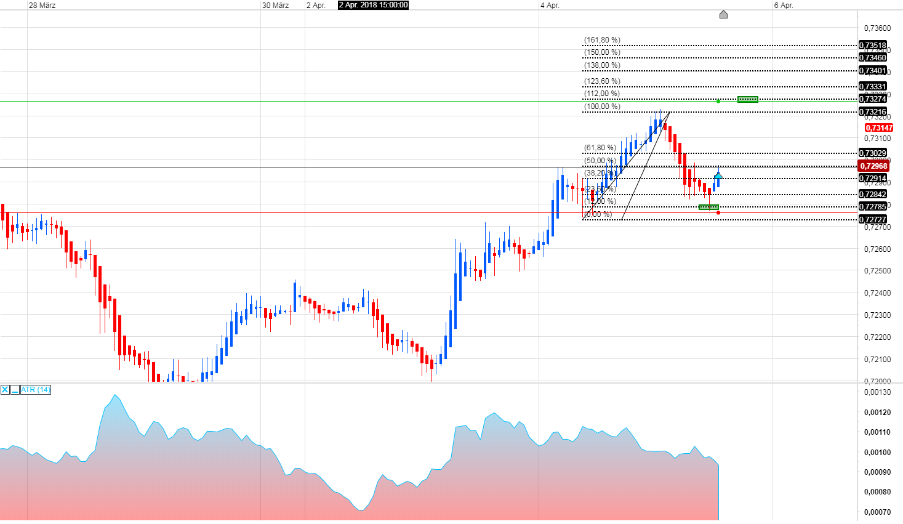Screen dimensions: 903x524
Task: Open the ATR (14) indicator settings
Action: click(x=36, y=390)
